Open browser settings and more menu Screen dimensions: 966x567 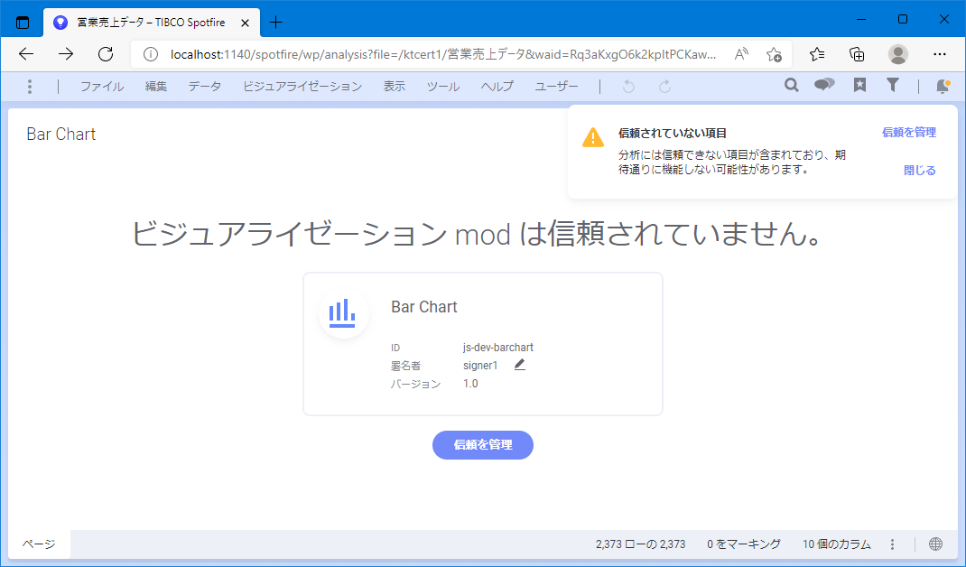940,54
